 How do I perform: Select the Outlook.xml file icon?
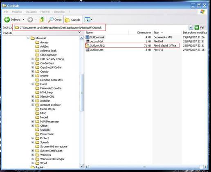pos(88,37)
